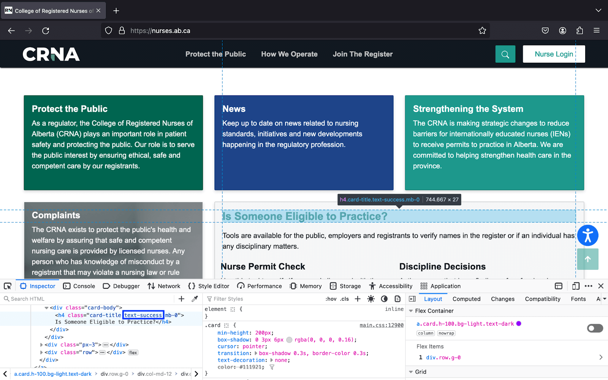Switch to the Debugger tab
608x380 pixels.
pyautogui.click(x=121, y=286)
